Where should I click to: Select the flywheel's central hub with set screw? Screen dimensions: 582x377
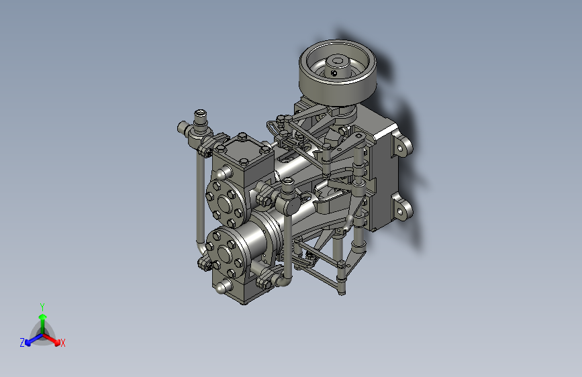tap(338, 66)
